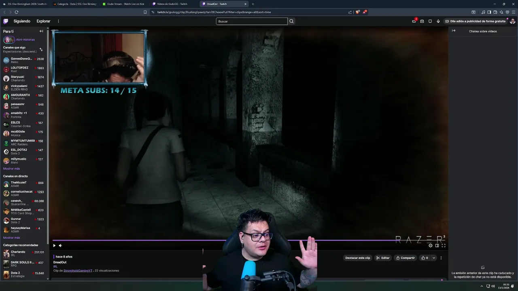Go to Siguiendo tab
The width and height of the screenshot is (518, 291).
coord(22,21)
